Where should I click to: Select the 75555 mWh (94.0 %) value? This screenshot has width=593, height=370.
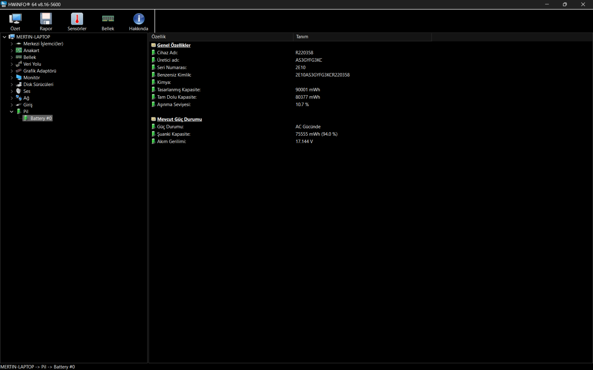316,134
